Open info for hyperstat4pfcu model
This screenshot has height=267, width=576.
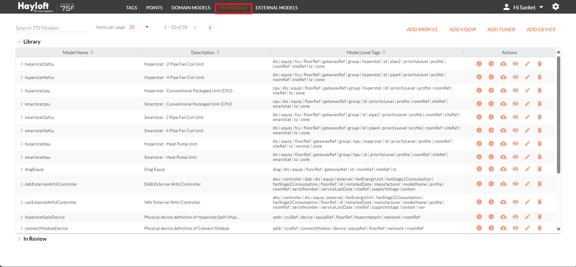(479, 77)
